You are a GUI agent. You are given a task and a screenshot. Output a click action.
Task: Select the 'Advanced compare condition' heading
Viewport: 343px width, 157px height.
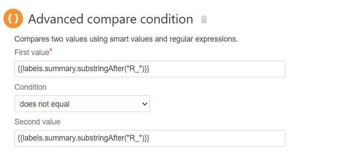111,19
